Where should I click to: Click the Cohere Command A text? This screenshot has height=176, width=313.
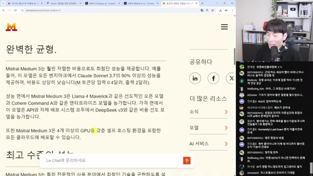(x=32, y=103)
